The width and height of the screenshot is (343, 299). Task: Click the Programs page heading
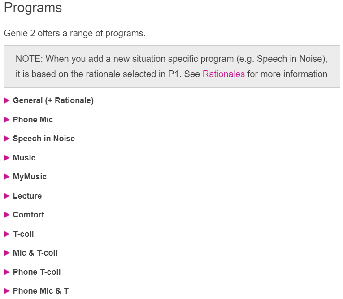[x=33, y=8]
